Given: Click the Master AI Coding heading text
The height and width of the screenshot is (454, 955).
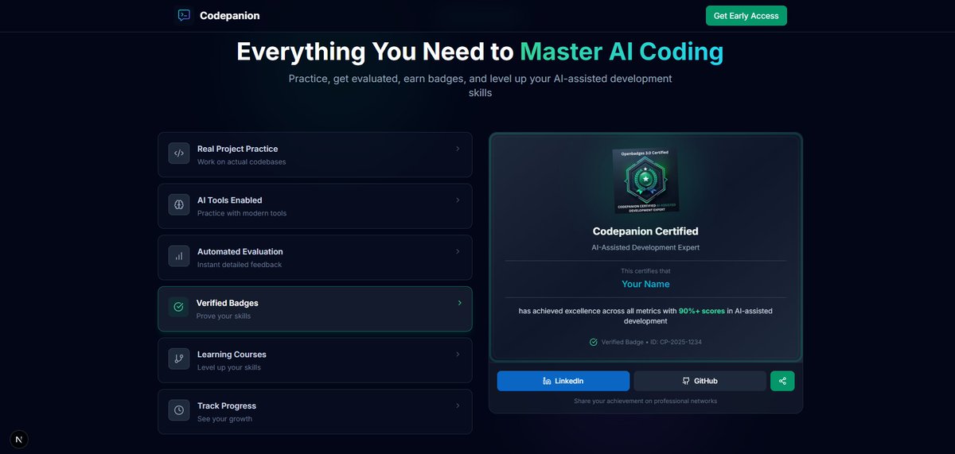Looking at the screenshot, I should pos(622,52).
